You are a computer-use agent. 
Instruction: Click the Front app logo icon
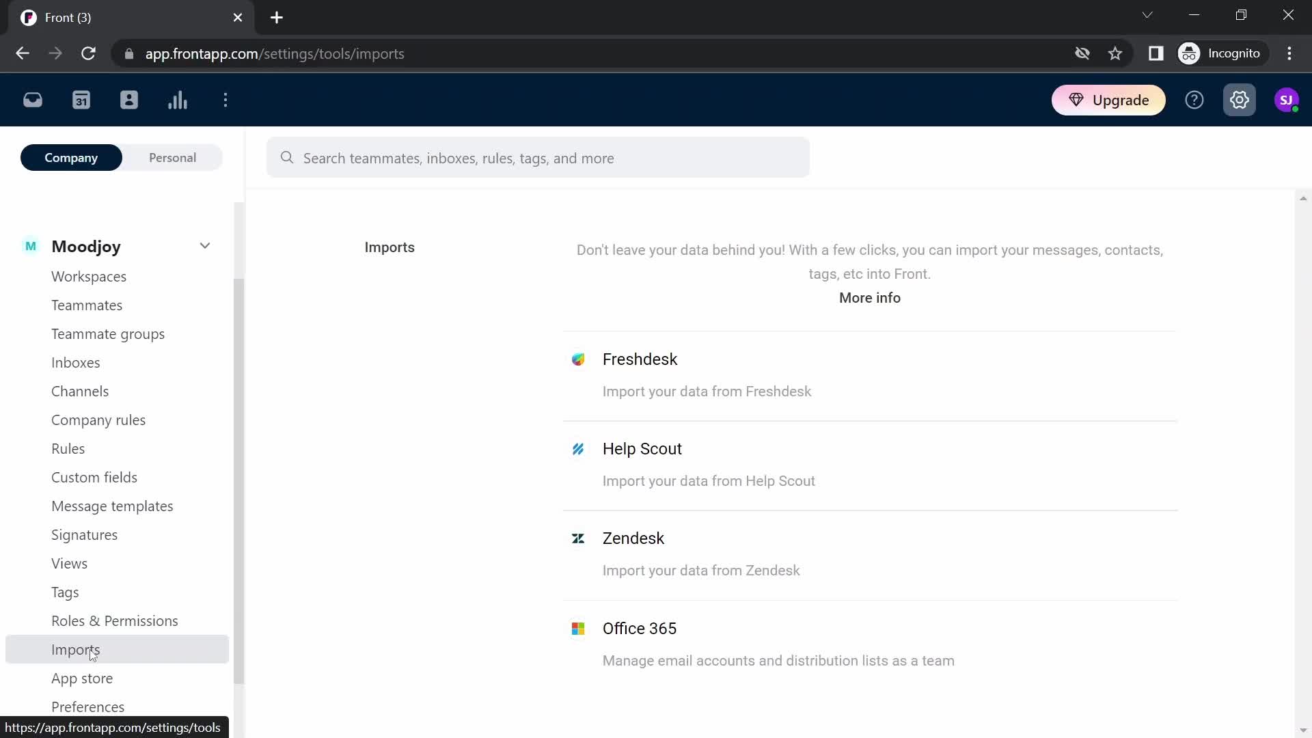[x=29, y=16]
